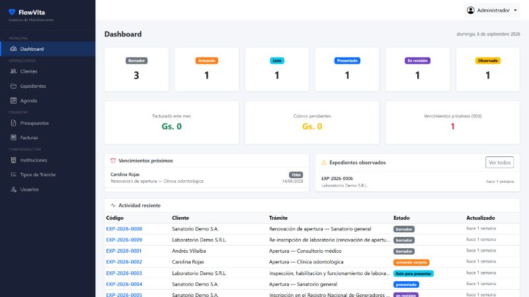529x297 pixels.
Task: Open the Armando status card
Action: click(x=206, y=69)
